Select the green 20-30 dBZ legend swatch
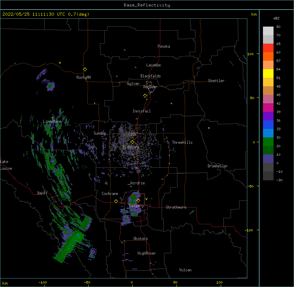This screenshot has height=287, width=294. [268, 142]
